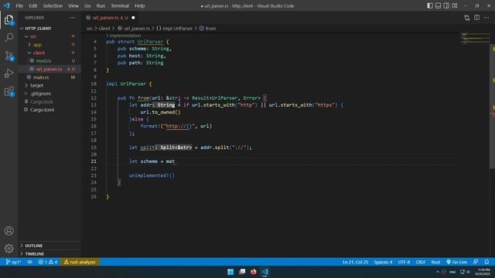Open the View menu
Viewport: 495px width, 278px height.
pos(73,5)
